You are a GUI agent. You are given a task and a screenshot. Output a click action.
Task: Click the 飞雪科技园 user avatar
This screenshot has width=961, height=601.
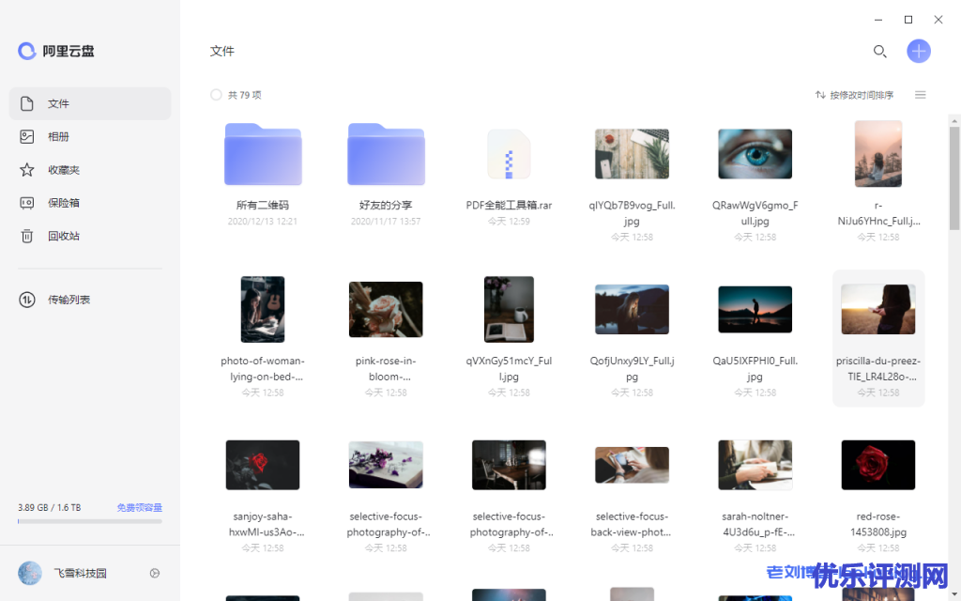pyautogui.click(x=30, y=573)
